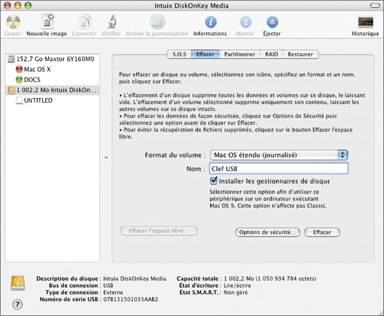Screen dimensions: 384x316
Task: Click Intuix DiskOnKey Media description value
Action: (x=134, y=278)
